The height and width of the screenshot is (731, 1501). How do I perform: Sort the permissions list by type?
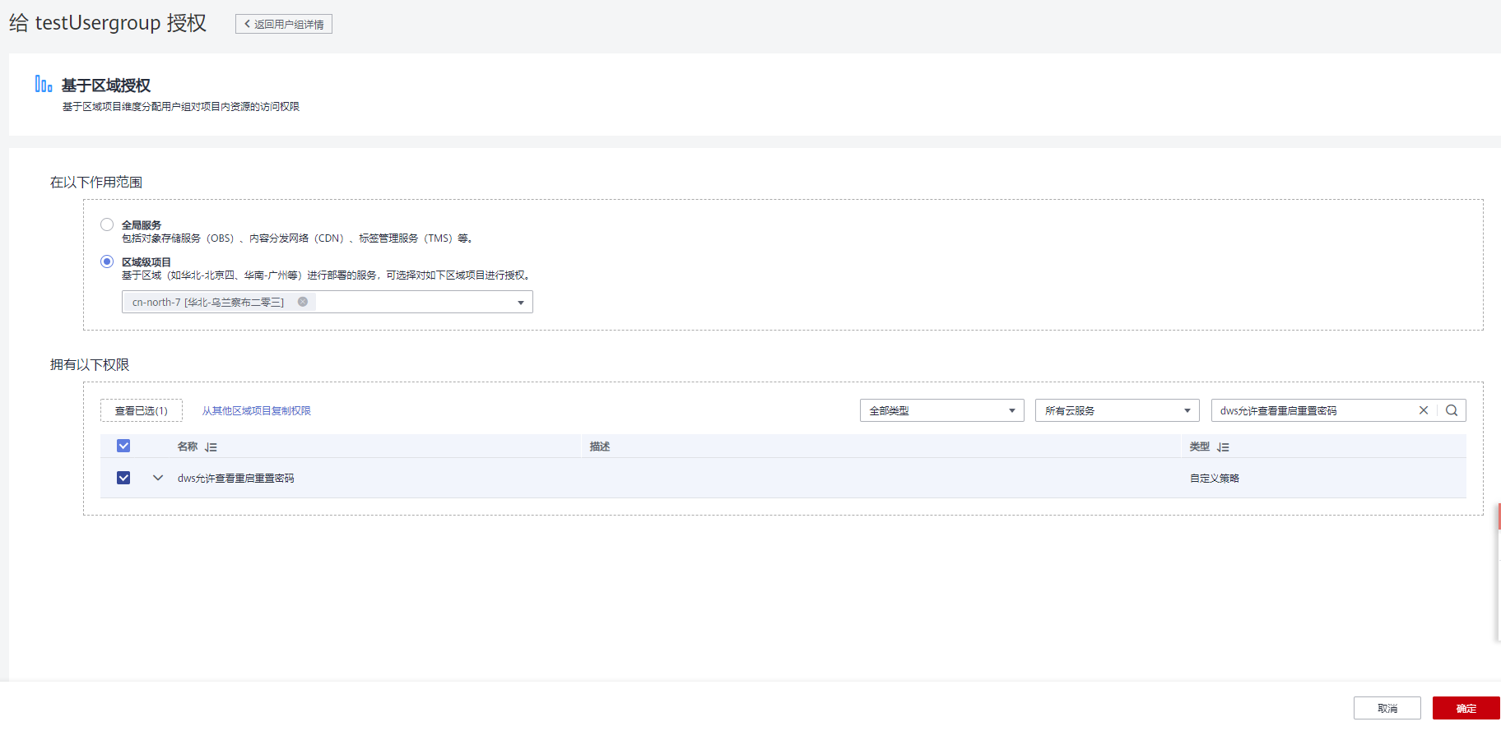click(1223, 447)
